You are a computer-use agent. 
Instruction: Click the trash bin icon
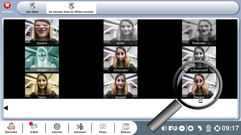click(x=208, y=128)
